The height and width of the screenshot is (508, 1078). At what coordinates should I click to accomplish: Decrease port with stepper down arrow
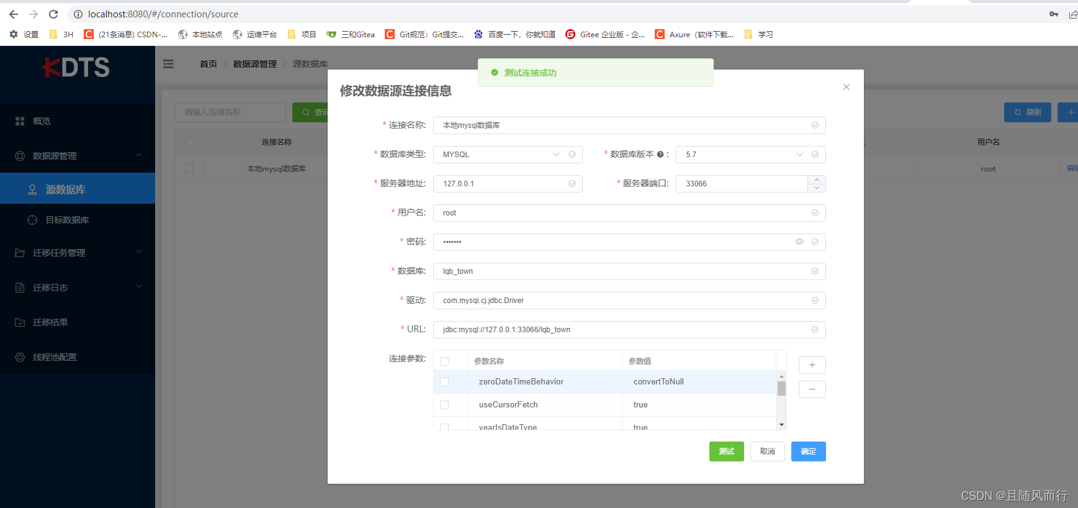coord(817,188)
